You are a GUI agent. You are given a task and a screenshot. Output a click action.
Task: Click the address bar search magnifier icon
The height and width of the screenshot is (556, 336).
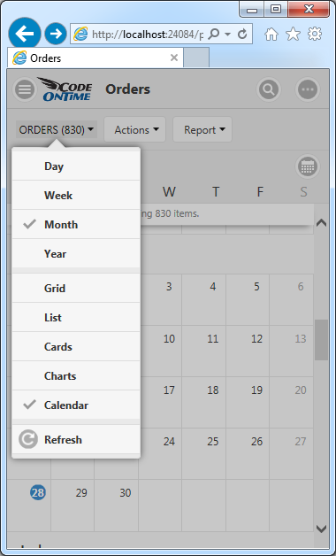(213, 34)
